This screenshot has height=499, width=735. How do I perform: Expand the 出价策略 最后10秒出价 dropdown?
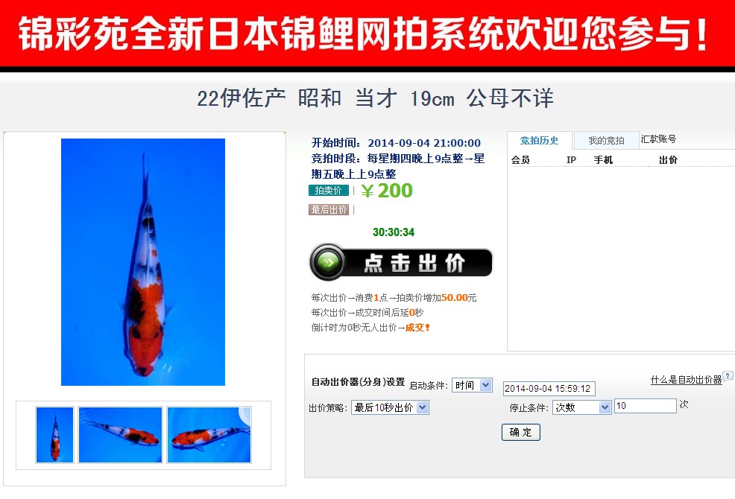pyautogui.click(x=390, y=407)
